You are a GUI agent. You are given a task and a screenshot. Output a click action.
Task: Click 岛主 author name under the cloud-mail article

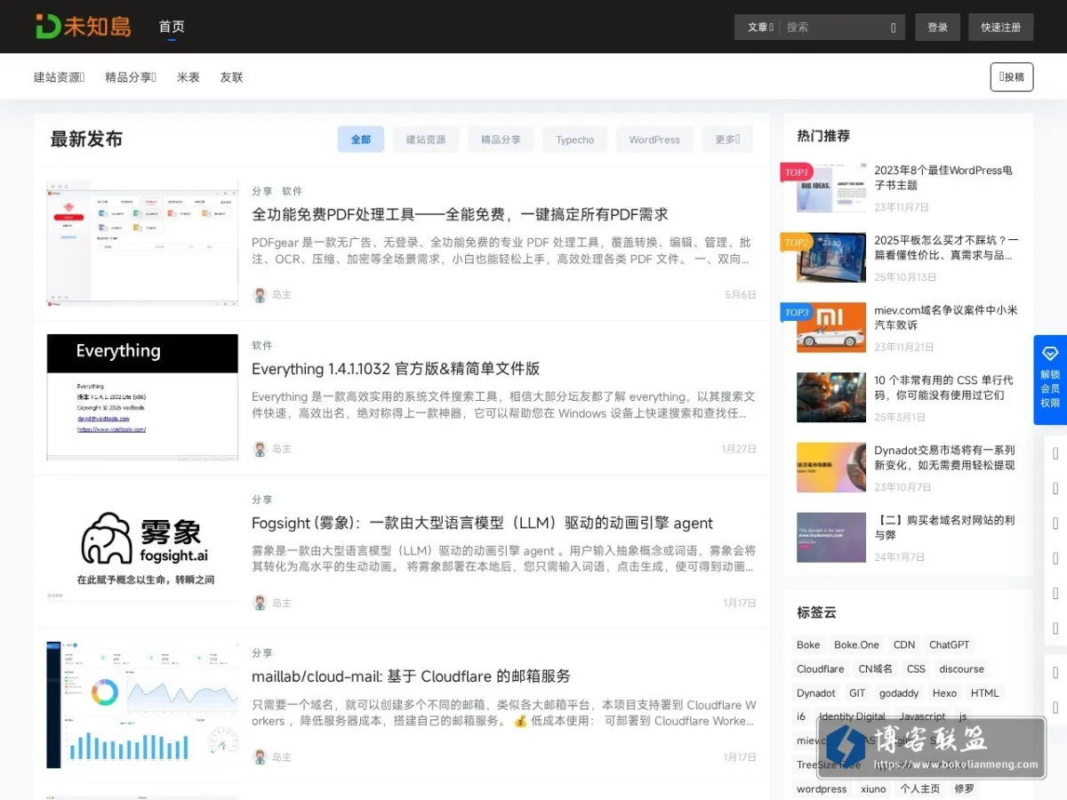[281, 757]
